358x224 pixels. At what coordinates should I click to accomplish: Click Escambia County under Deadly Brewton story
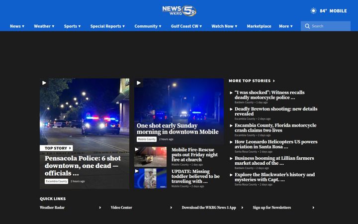[245, 119]
